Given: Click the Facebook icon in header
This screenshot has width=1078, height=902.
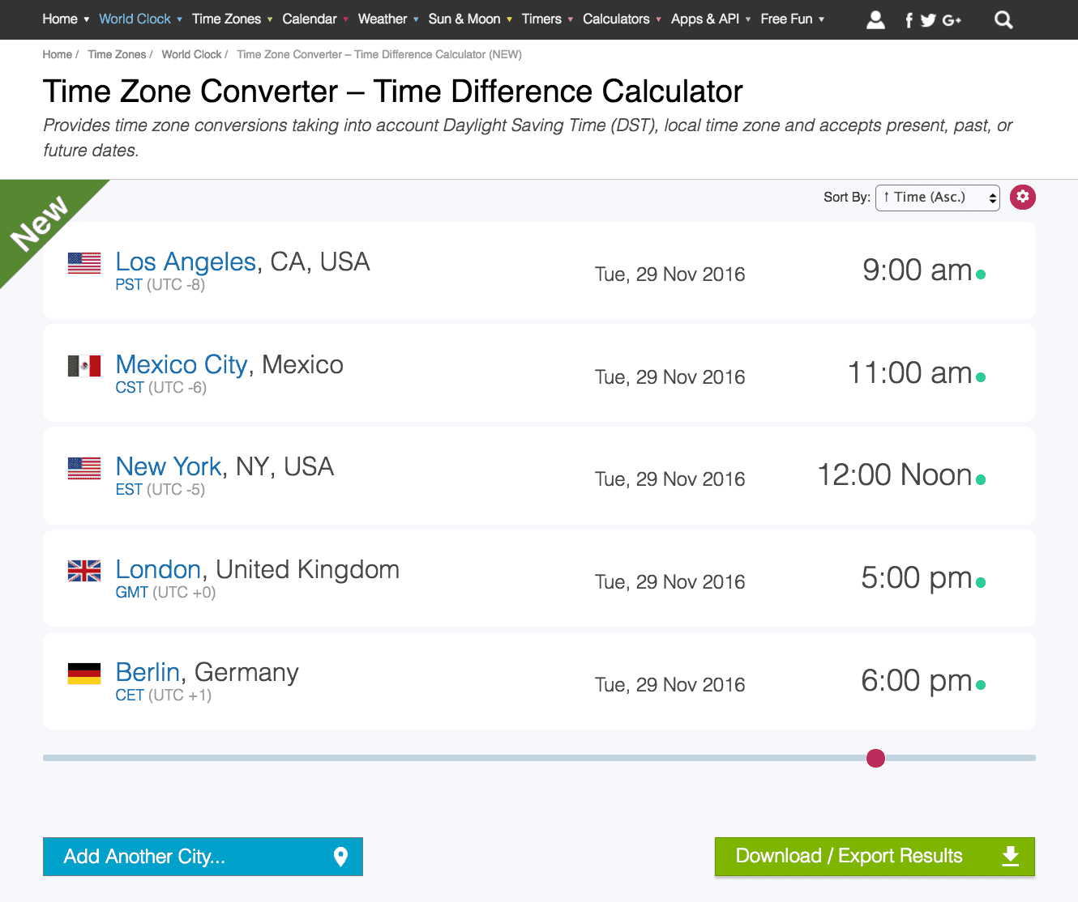Looking at the screenshot, I should click(909, 20).
